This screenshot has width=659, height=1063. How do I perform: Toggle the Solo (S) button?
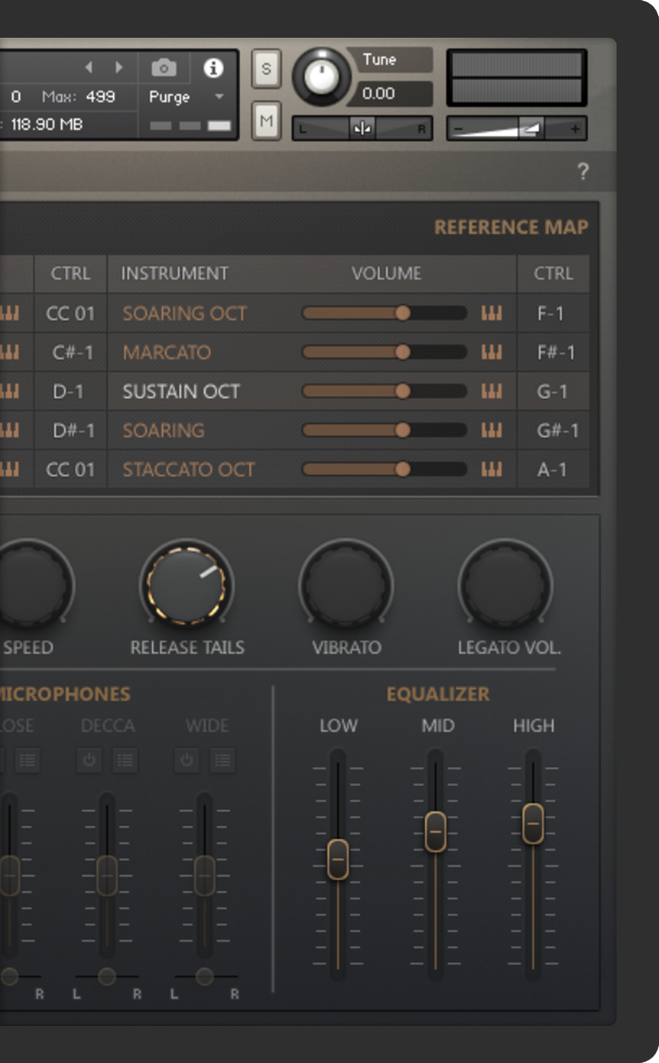[x=266, y=69]
